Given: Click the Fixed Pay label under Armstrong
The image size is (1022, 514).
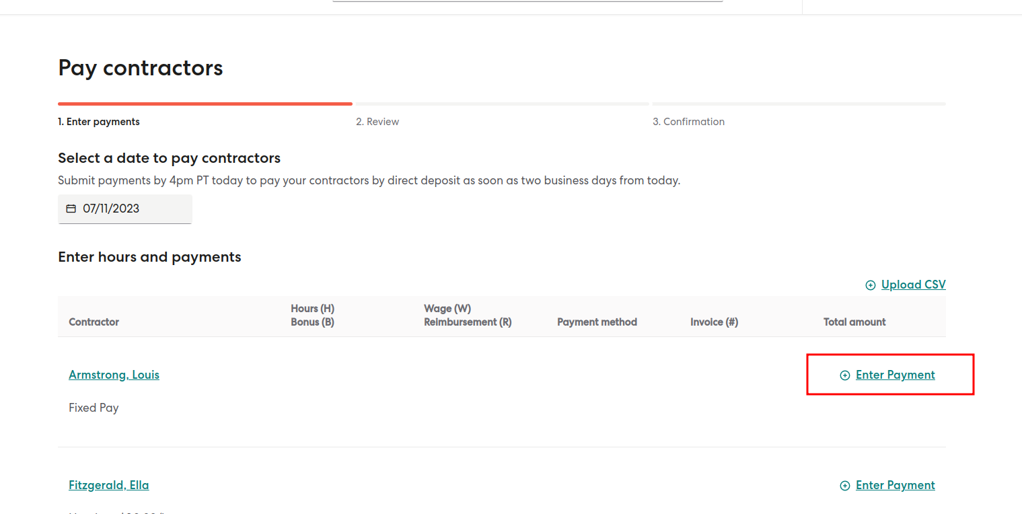Looking at the screenshot, I should tap(94, 408).
